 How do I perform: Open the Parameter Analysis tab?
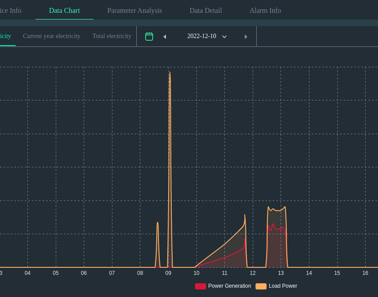click(x=135, y=11)
